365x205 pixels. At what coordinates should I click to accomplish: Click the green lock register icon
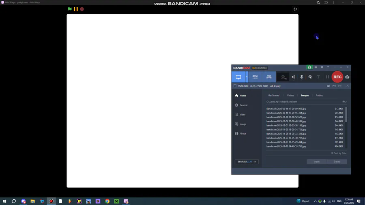tap(309, 67)
